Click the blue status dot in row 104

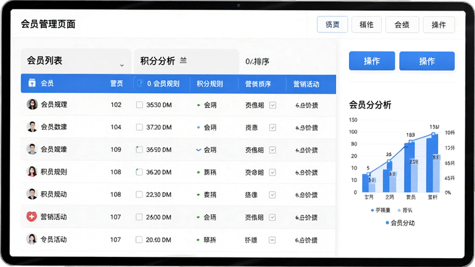point(198,128)
